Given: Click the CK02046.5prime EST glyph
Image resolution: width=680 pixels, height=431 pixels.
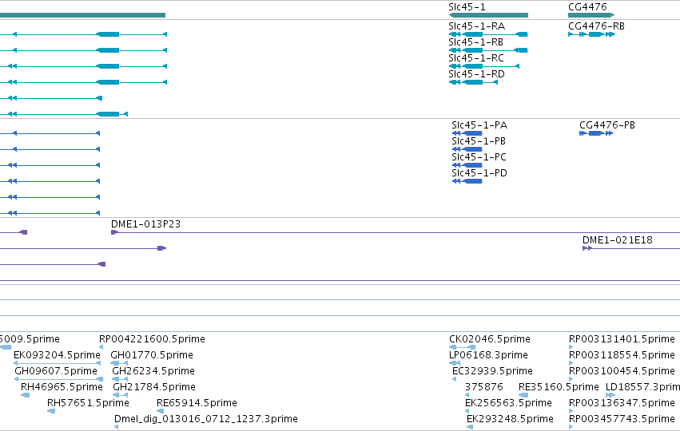Looking at the screenshot, I should tap(463, 347).
